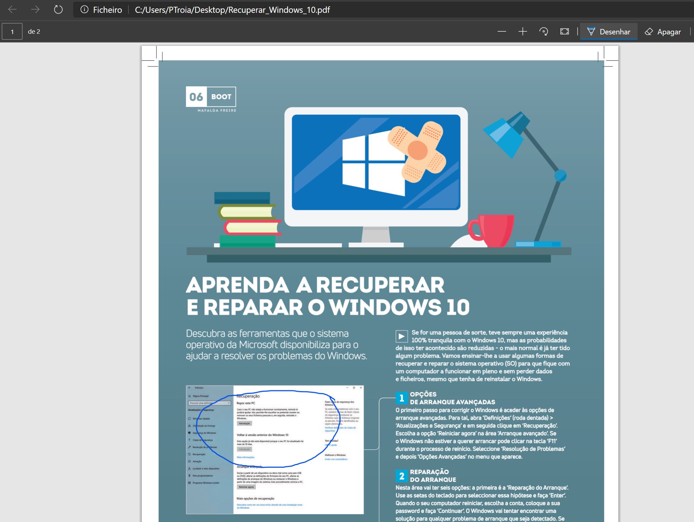The width and height of the screenshot is (694, 522).
Task: Click the blue number 2 step badge
Action: pos(401,476)
